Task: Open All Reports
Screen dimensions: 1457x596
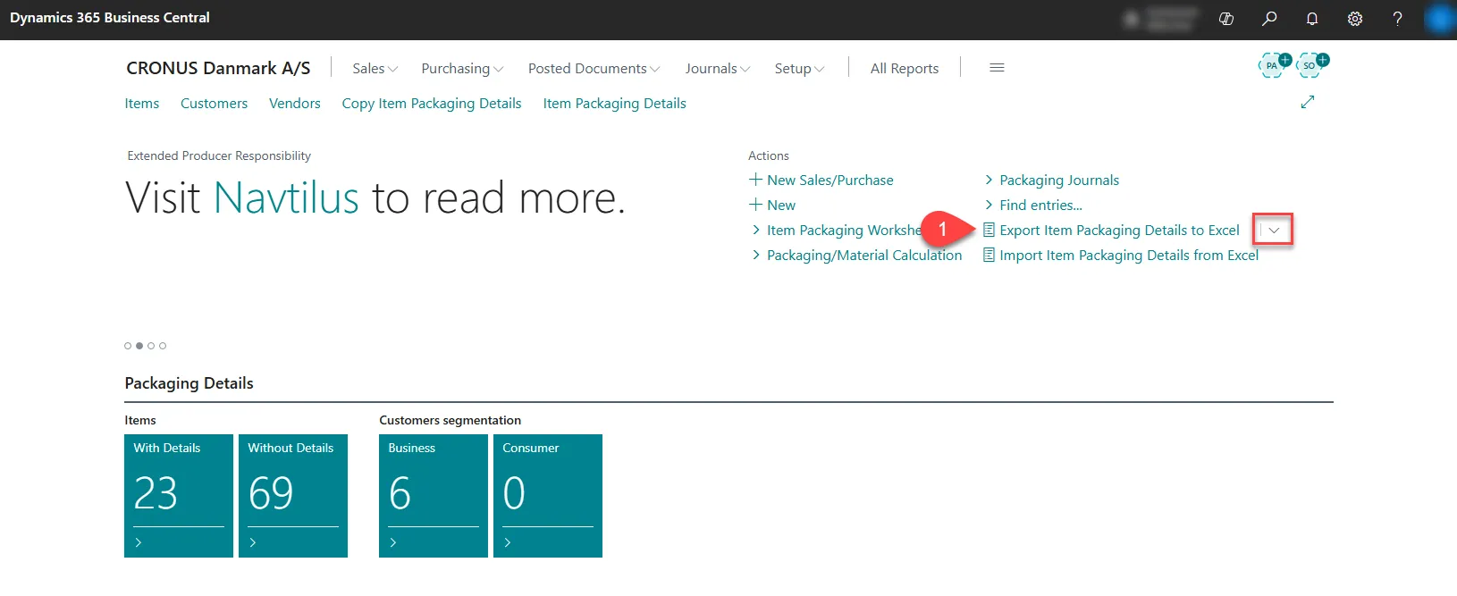Action: 905,69
